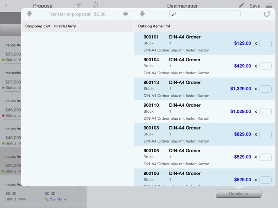The width and height of the screenshot is (278, 208).
Task: Click the question mark help icon
Action: pyautogui.click(x=6, y=6)
